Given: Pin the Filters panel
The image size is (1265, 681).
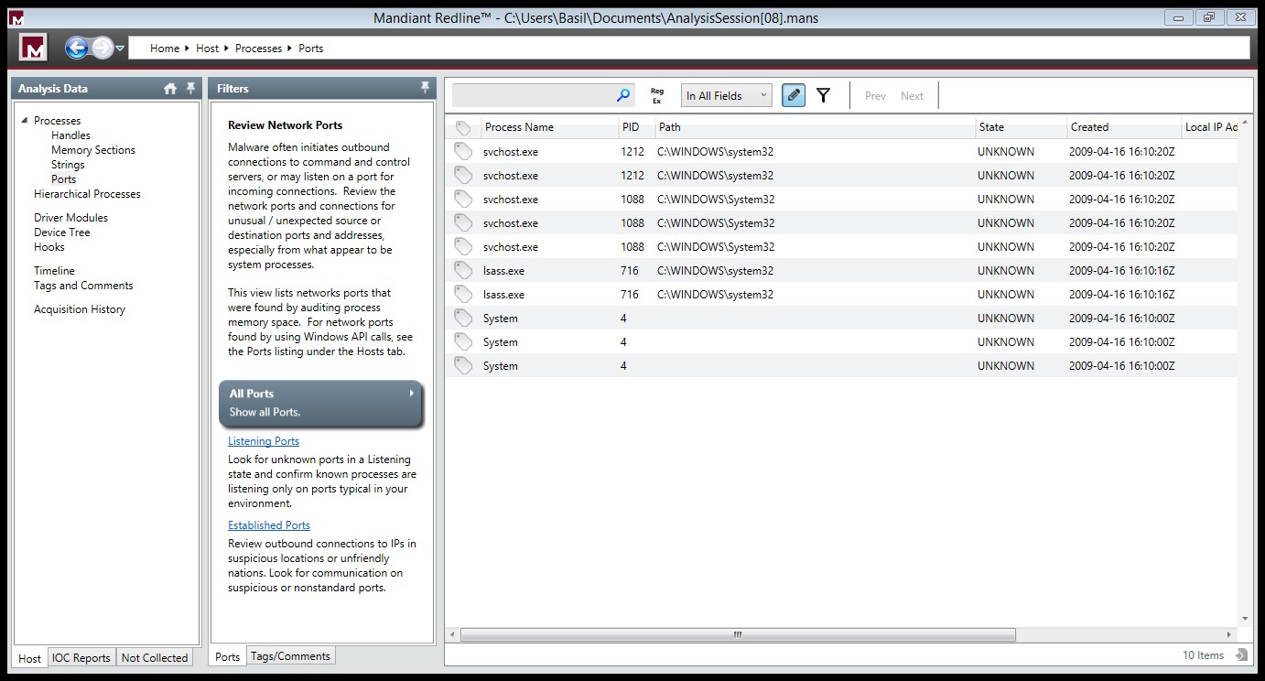Looking at the screenshot, I should point(425,88).
